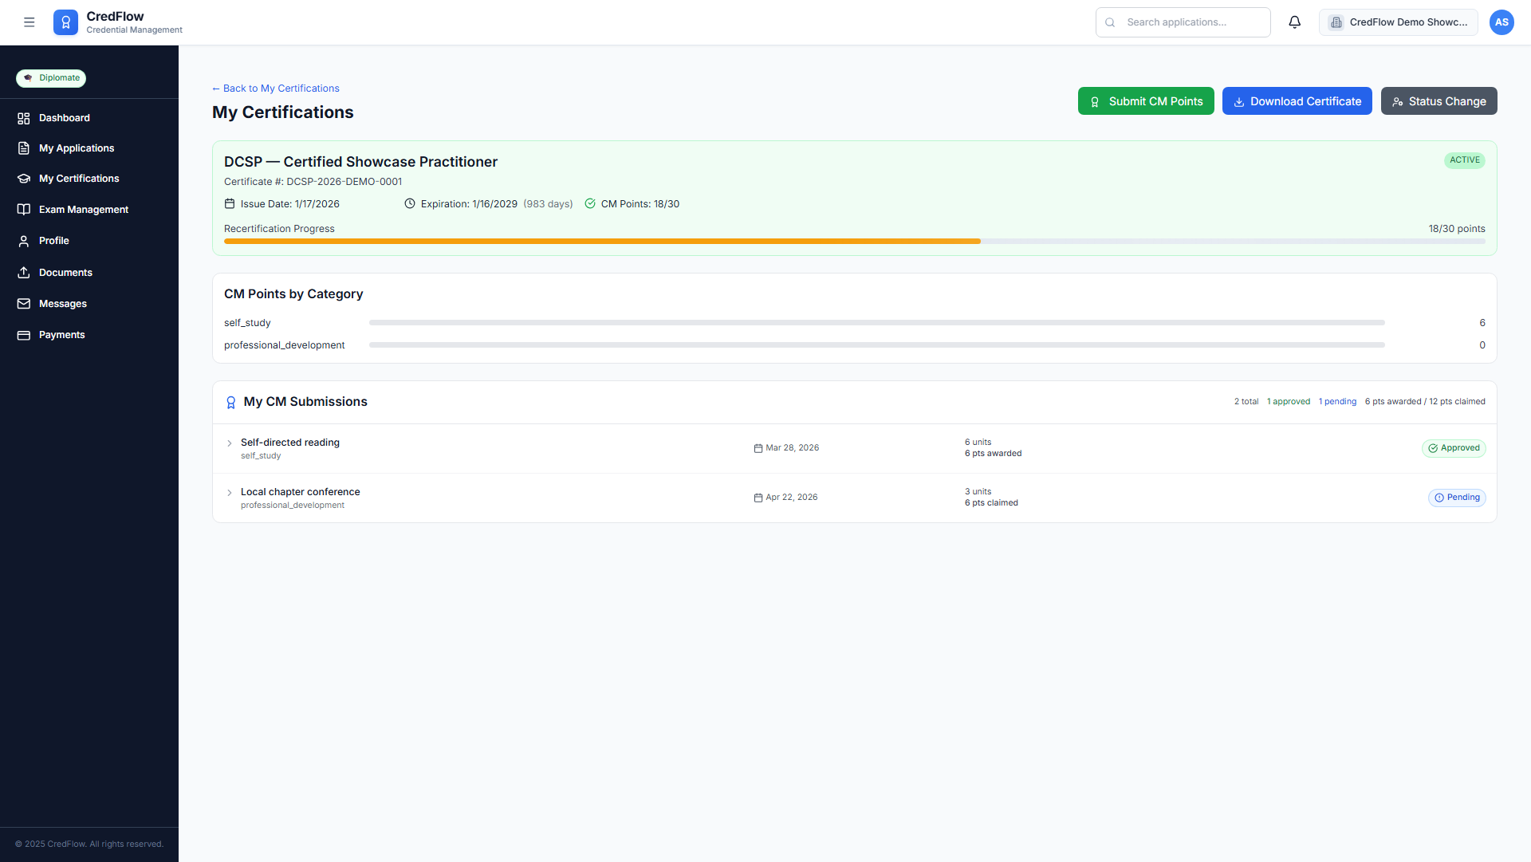Click the Recertification Progress bar
The image size is (1531, 862).
pyautogui.click(x=855, y=241)
